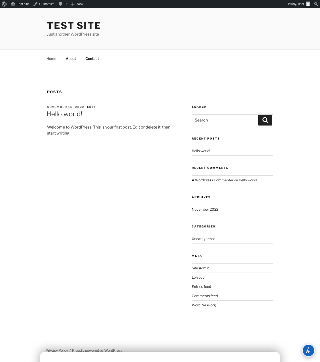The image size is (320, 362).
Task: Open the Site Admin link
Action: click(x=200, y=268)
